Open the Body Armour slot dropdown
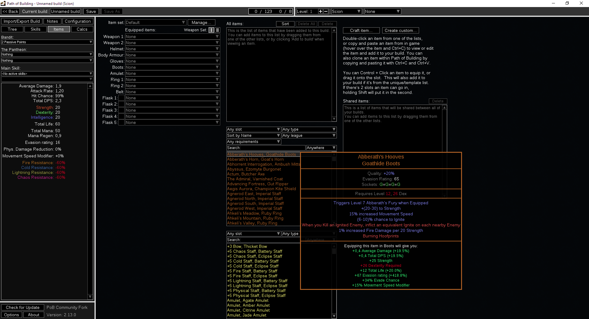589x319 pixels. pyautogui.click(x=172, y=55)
